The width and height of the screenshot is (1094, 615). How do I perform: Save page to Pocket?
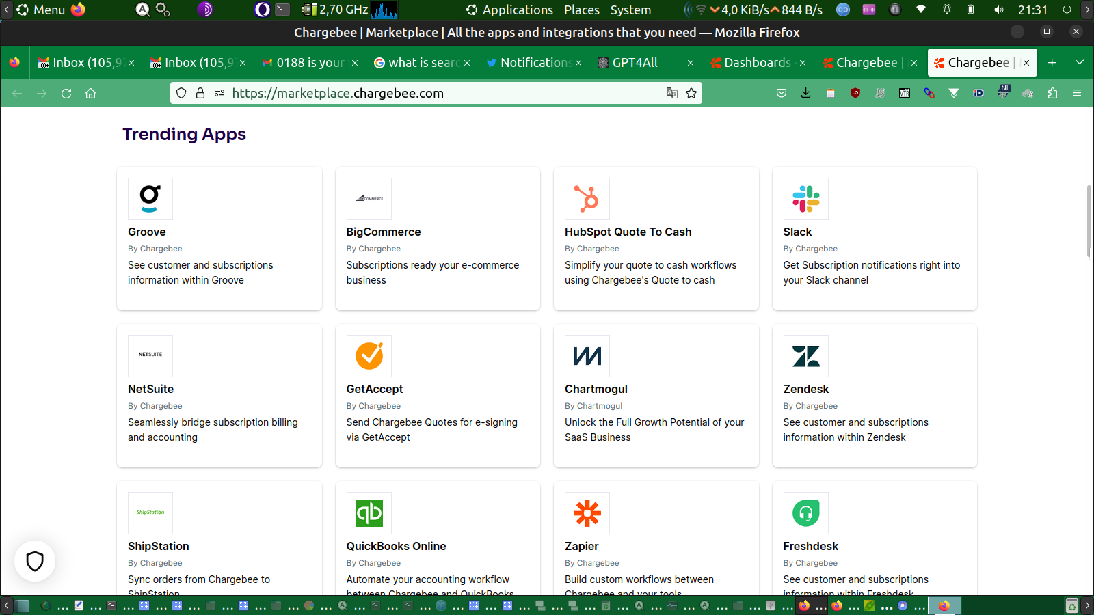tap(782, 94)
